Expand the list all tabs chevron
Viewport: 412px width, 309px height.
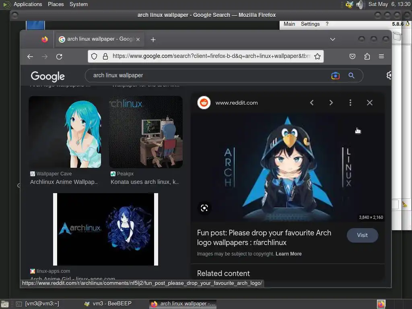[333, 39]
